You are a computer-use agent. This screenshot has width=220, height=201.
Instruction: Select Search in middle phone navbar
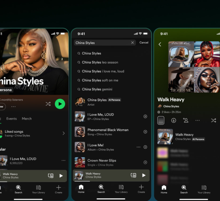(x=101, y=189)
